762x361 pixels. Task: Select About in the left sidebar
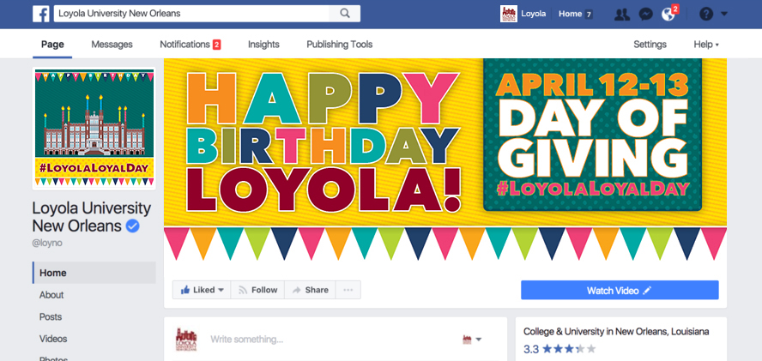tap(51, 295)
